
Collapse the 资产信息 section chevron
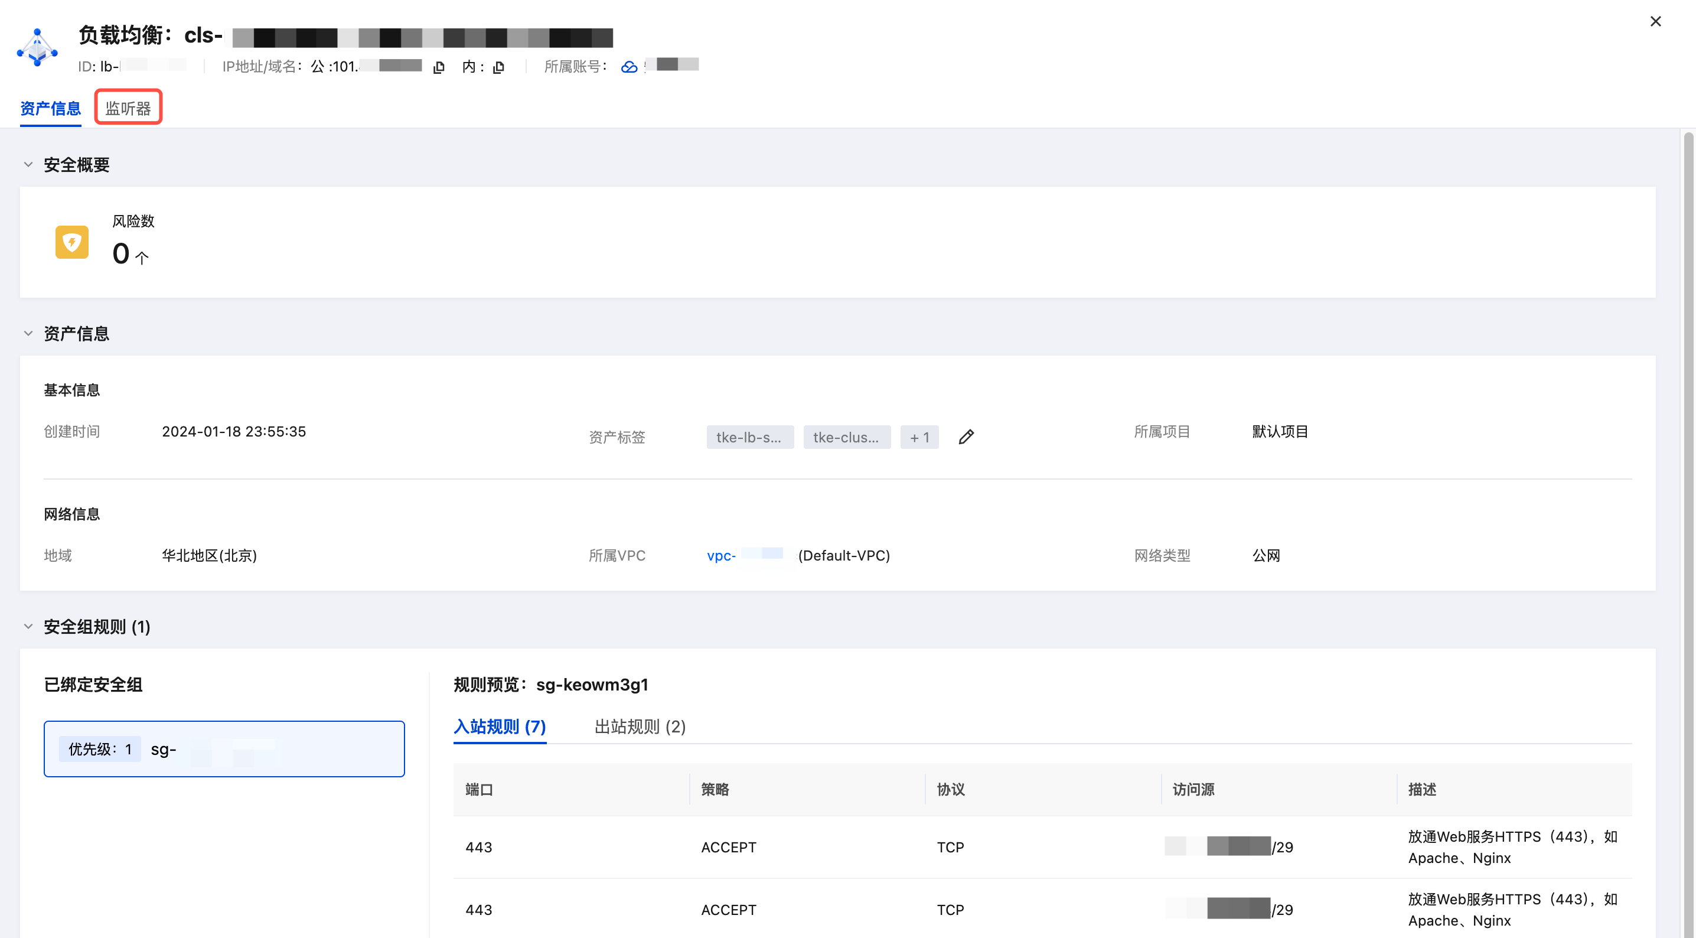point(28,333)
